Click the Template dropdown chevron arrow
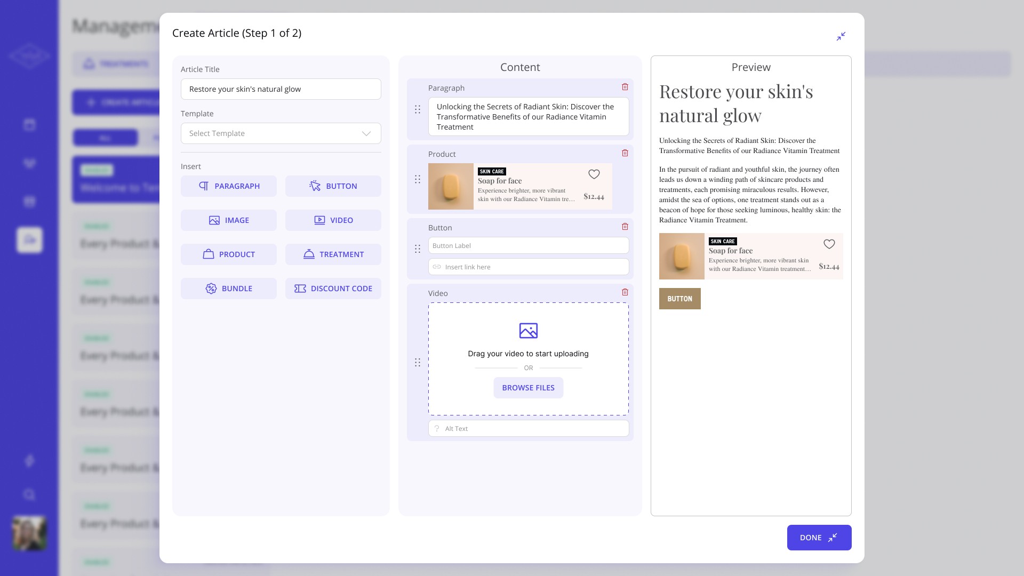The height and width of the screenshot is (576, 1024). (366, 133)
